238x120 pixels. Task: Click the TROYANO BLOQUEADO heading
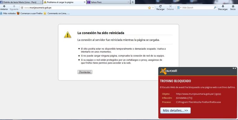coord(175,81)
